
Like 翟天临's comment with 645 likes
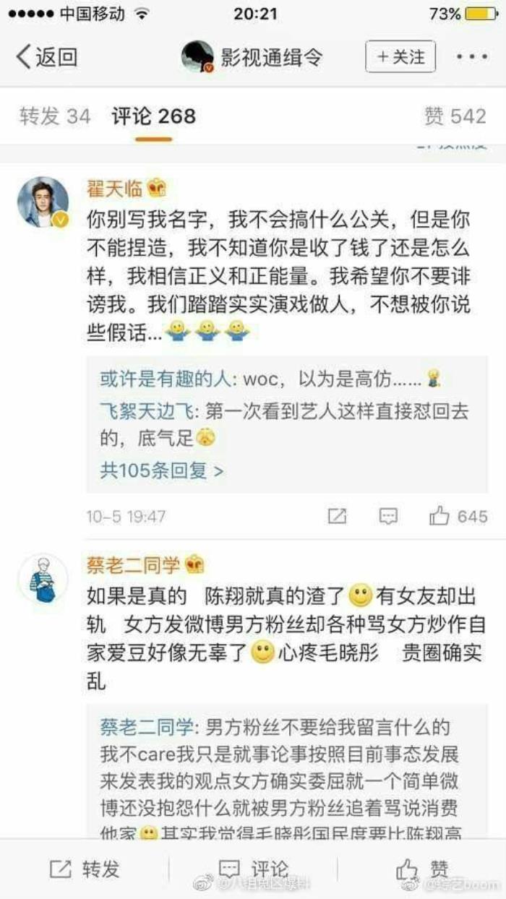click(458, 516)
